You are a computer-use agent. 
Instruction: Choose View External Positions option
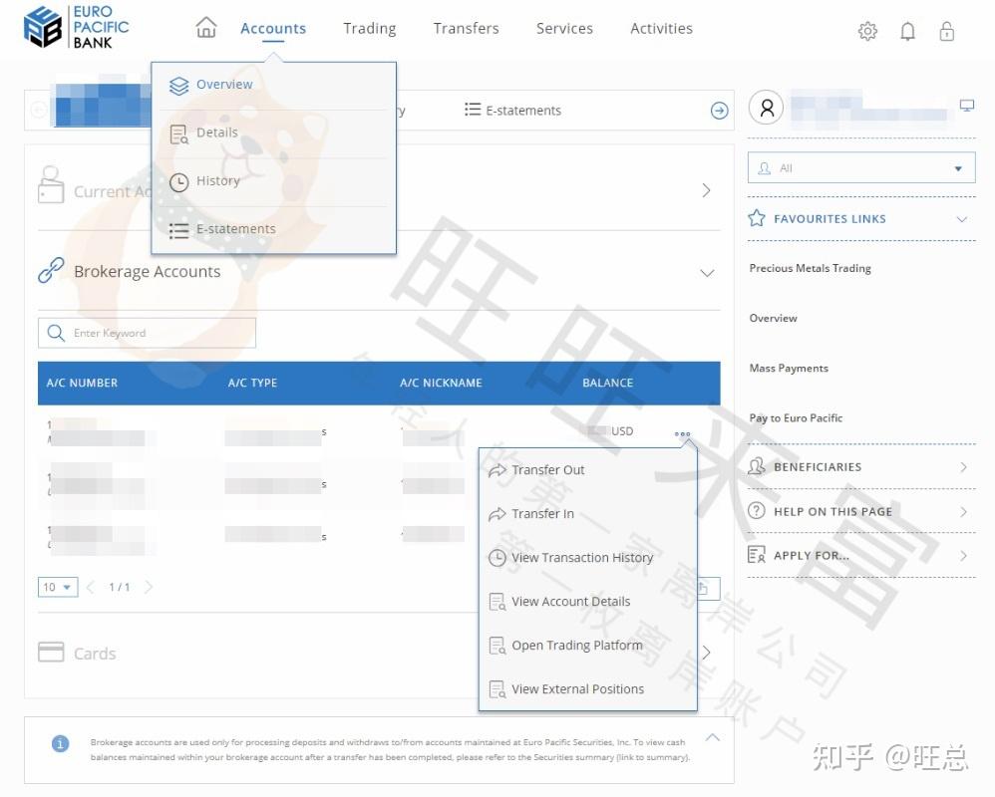587,688
